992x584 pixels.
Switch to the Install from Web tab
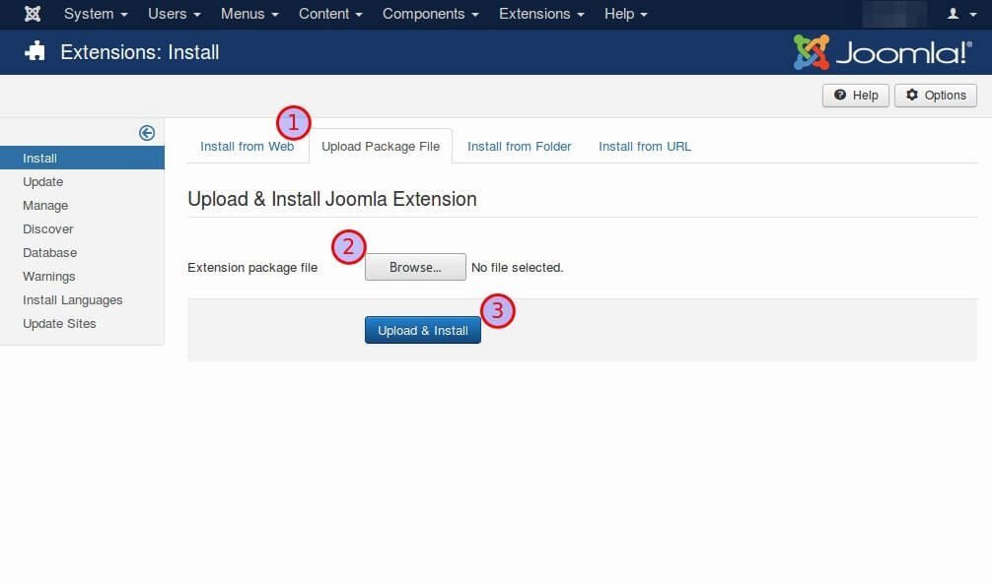[247, 147]
